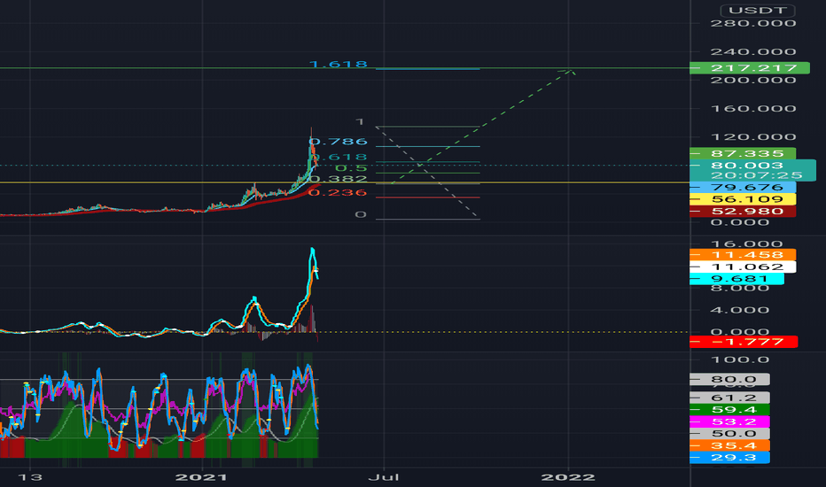Viewport: 826px width, 487px height.
Task: Select the red -1.777 histogram value
Action: [744, 342]
